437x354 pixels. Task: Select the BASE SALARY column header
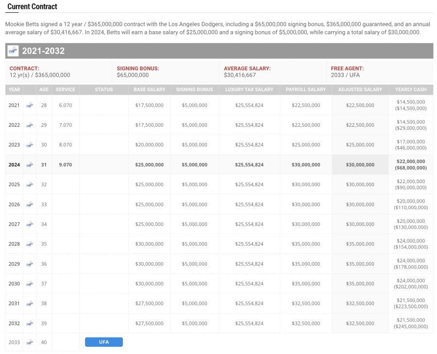(x=150, y=89)
